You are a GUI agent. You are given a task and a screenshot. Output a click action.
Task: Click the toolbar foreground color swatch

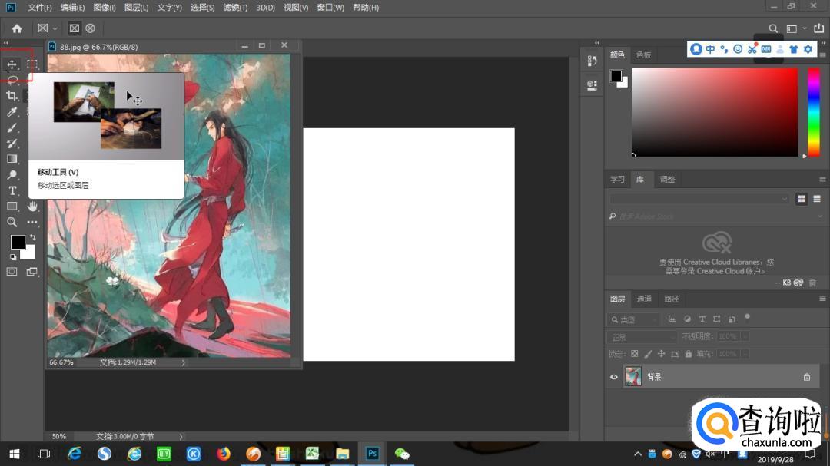[18, 243]
